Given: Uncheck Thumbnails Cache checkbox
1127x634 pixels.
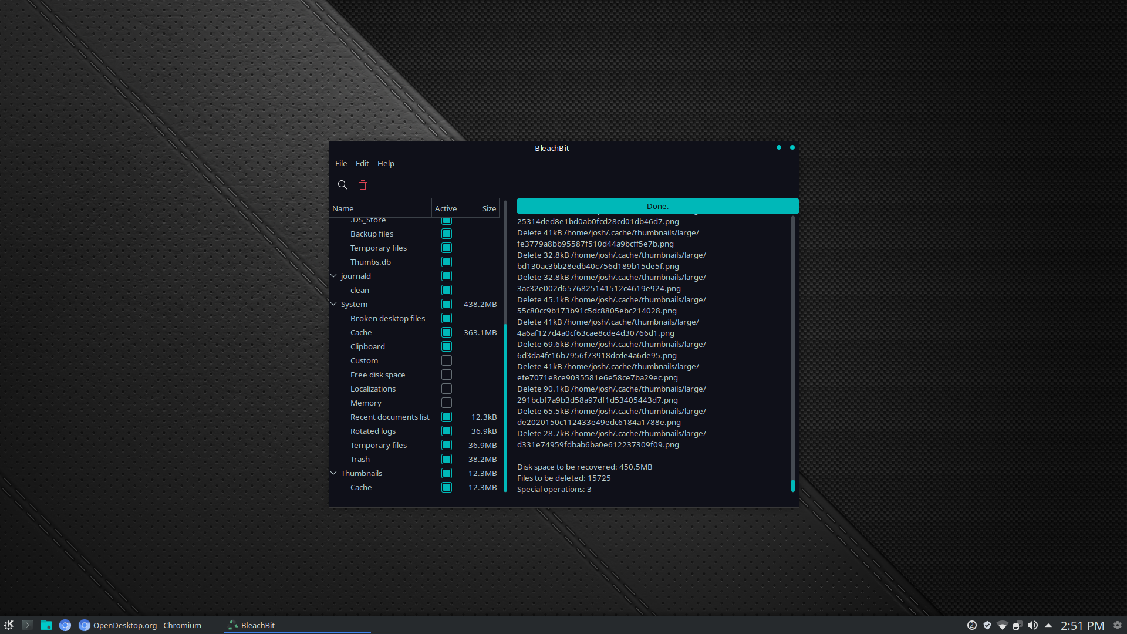Looking at the screenshot, I should click(x=447, y=487).
